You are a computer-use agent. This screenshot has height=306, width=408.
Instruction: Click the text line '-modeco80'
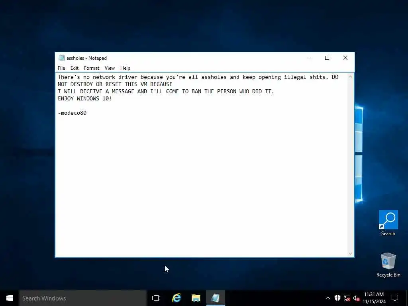72,113
